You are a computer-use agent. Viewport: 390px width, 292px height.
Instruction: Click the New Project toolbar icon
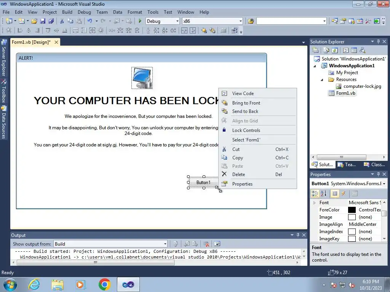click(x=9, y=21)
